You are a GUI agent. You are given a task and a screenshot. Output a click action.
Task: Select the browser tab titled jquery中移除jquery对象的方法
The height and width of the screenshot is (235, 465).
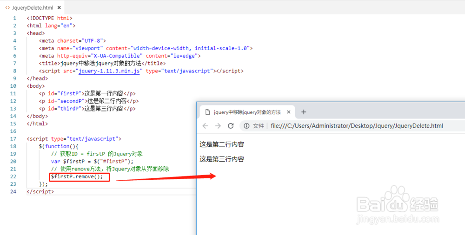[247, 112]
